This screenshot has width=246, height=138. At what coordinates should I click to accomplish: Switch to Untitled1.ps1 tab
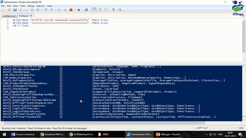[9, 16]
